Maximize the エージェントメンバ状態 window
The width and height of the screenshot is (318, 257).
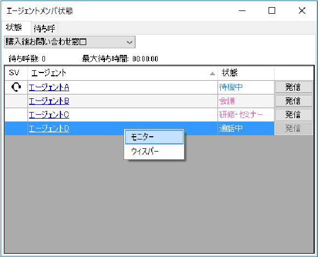[272, 10]
